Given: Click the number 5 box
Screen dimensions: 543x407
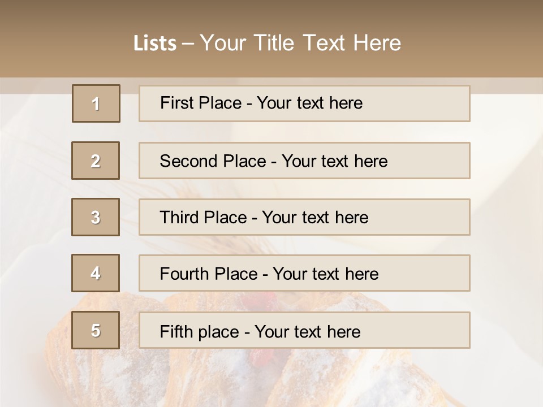Looking at the screenshot, I should pyautogui.click(x=96, y=330).
